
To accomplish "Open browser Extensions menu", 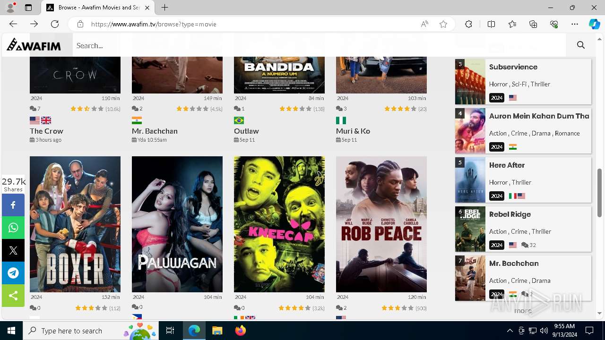I will pyautogui.click(x=468, y=24).
